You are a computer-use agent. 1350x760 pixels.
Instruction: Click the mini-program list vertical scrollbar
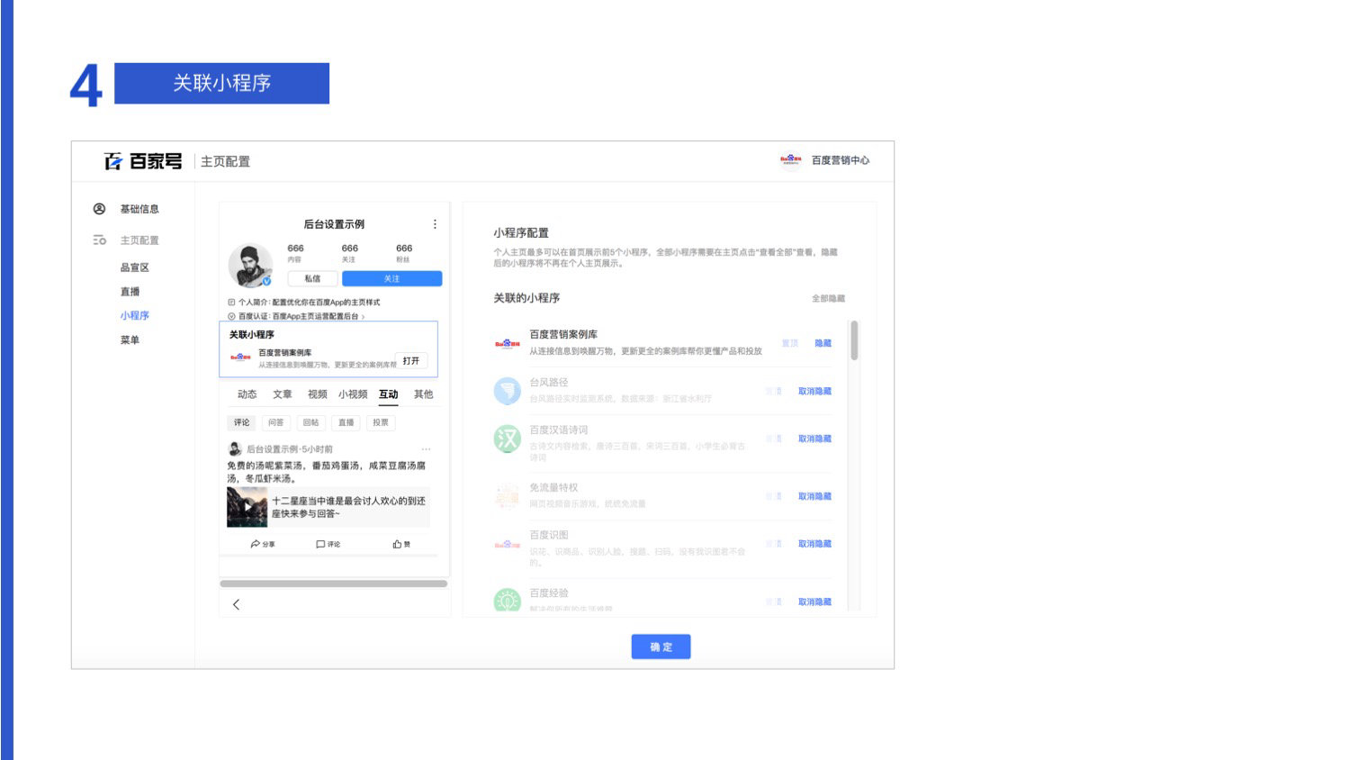pos(854,340)
